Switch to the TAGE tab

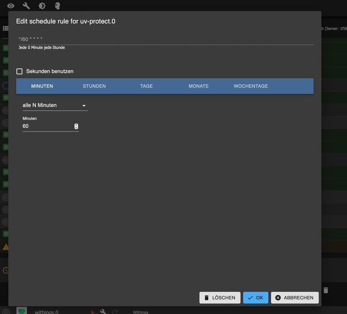[146, 86]
